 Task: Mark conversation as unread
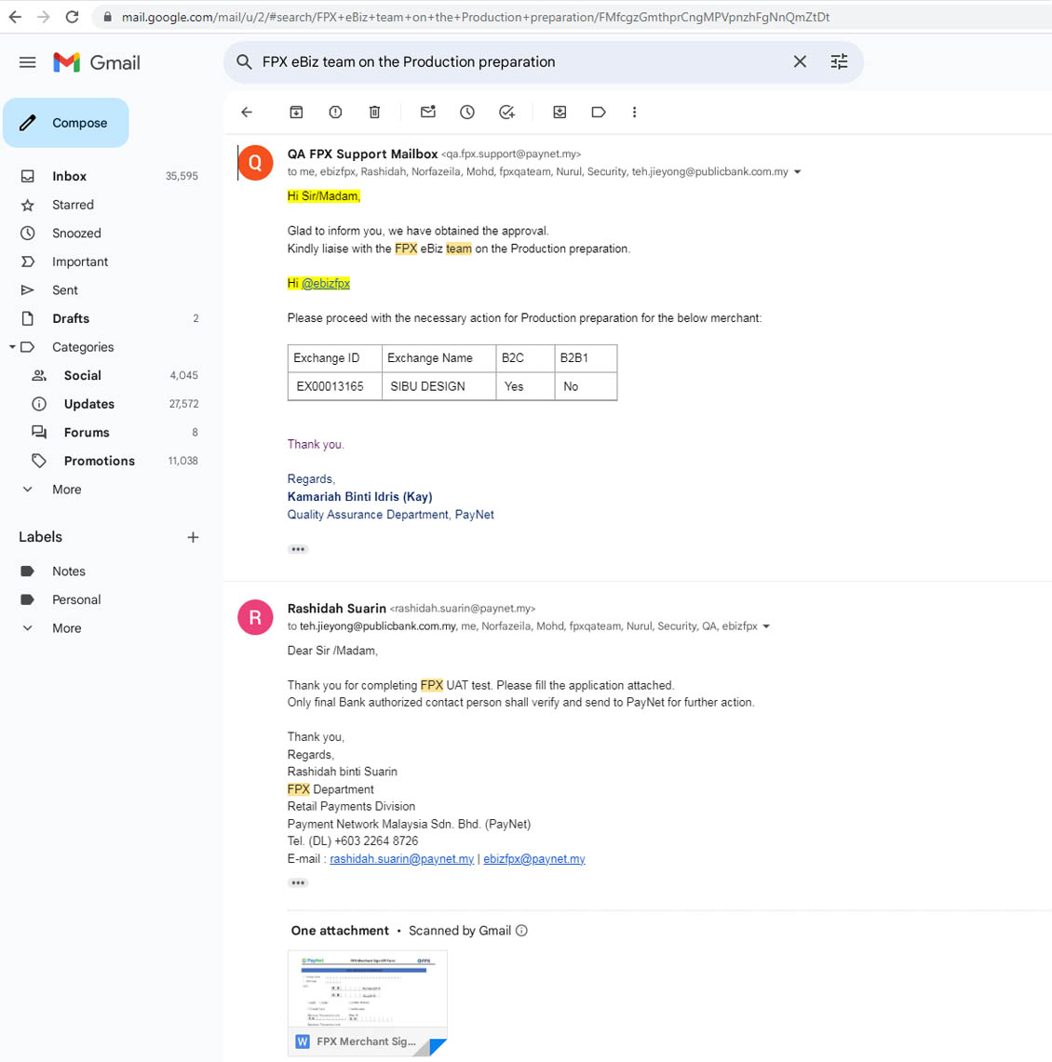427,113
